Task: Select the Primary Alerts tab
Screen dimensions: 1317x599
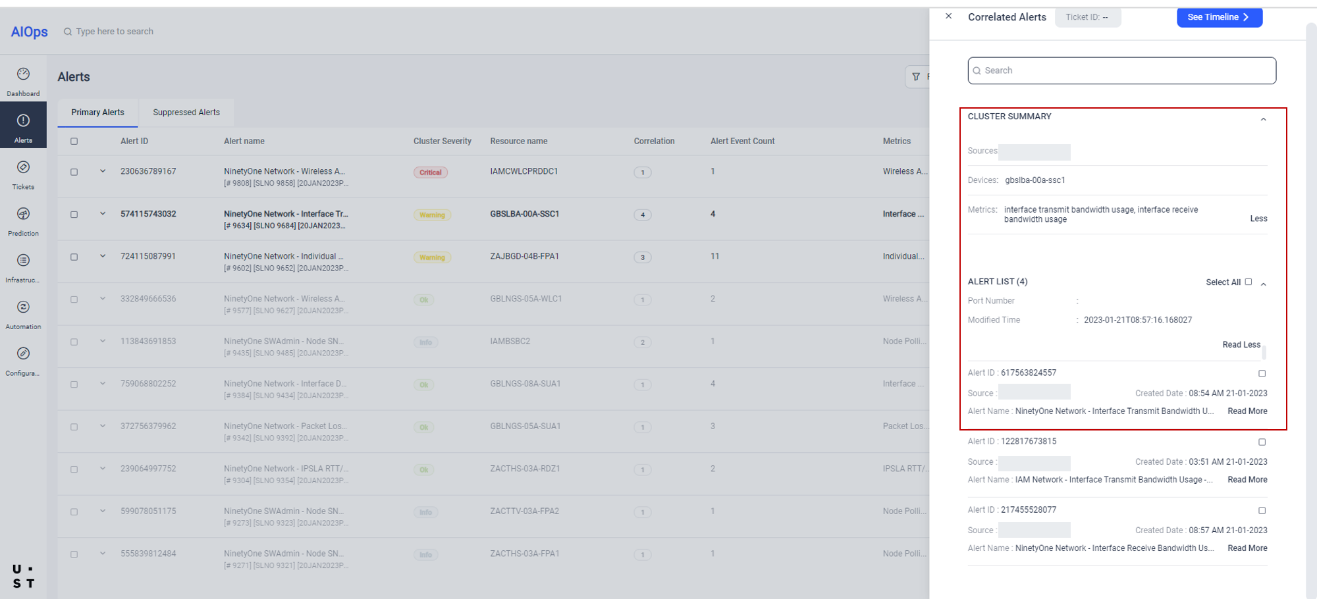Action: click(x=97, y=113)
